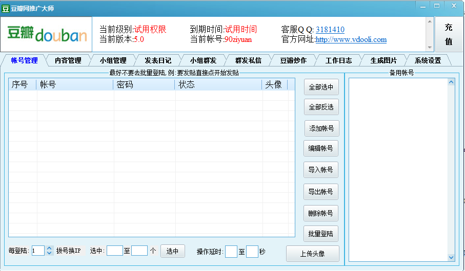
Task: Close the 豆瓣网推广大师 window
Action: 454,6
